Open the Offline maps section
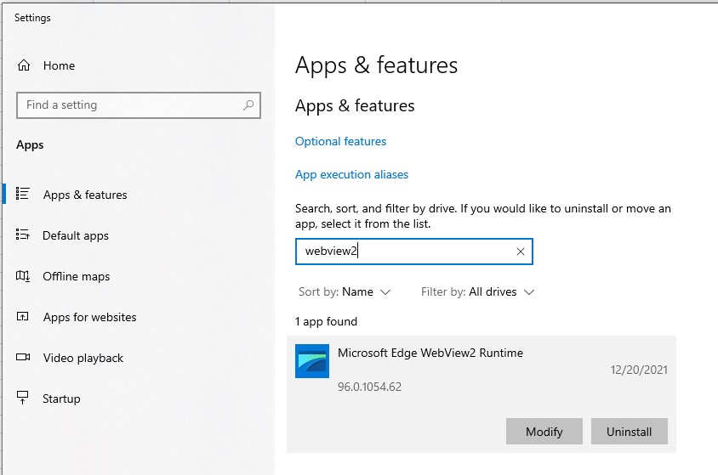The image size is (718, 475). click(x=76, y=276)
